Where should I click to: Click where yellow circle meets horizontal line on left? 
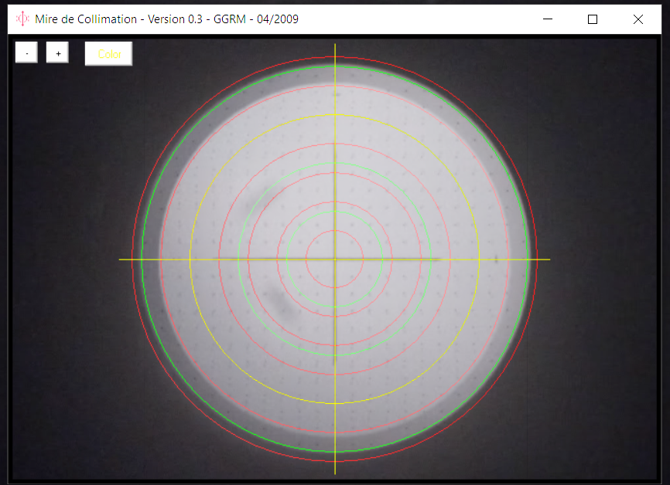[x=190, y=259]
